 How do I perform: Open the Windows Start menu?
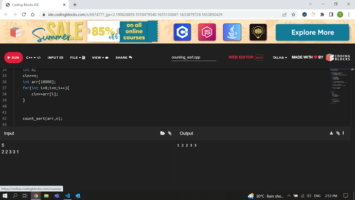5,196
